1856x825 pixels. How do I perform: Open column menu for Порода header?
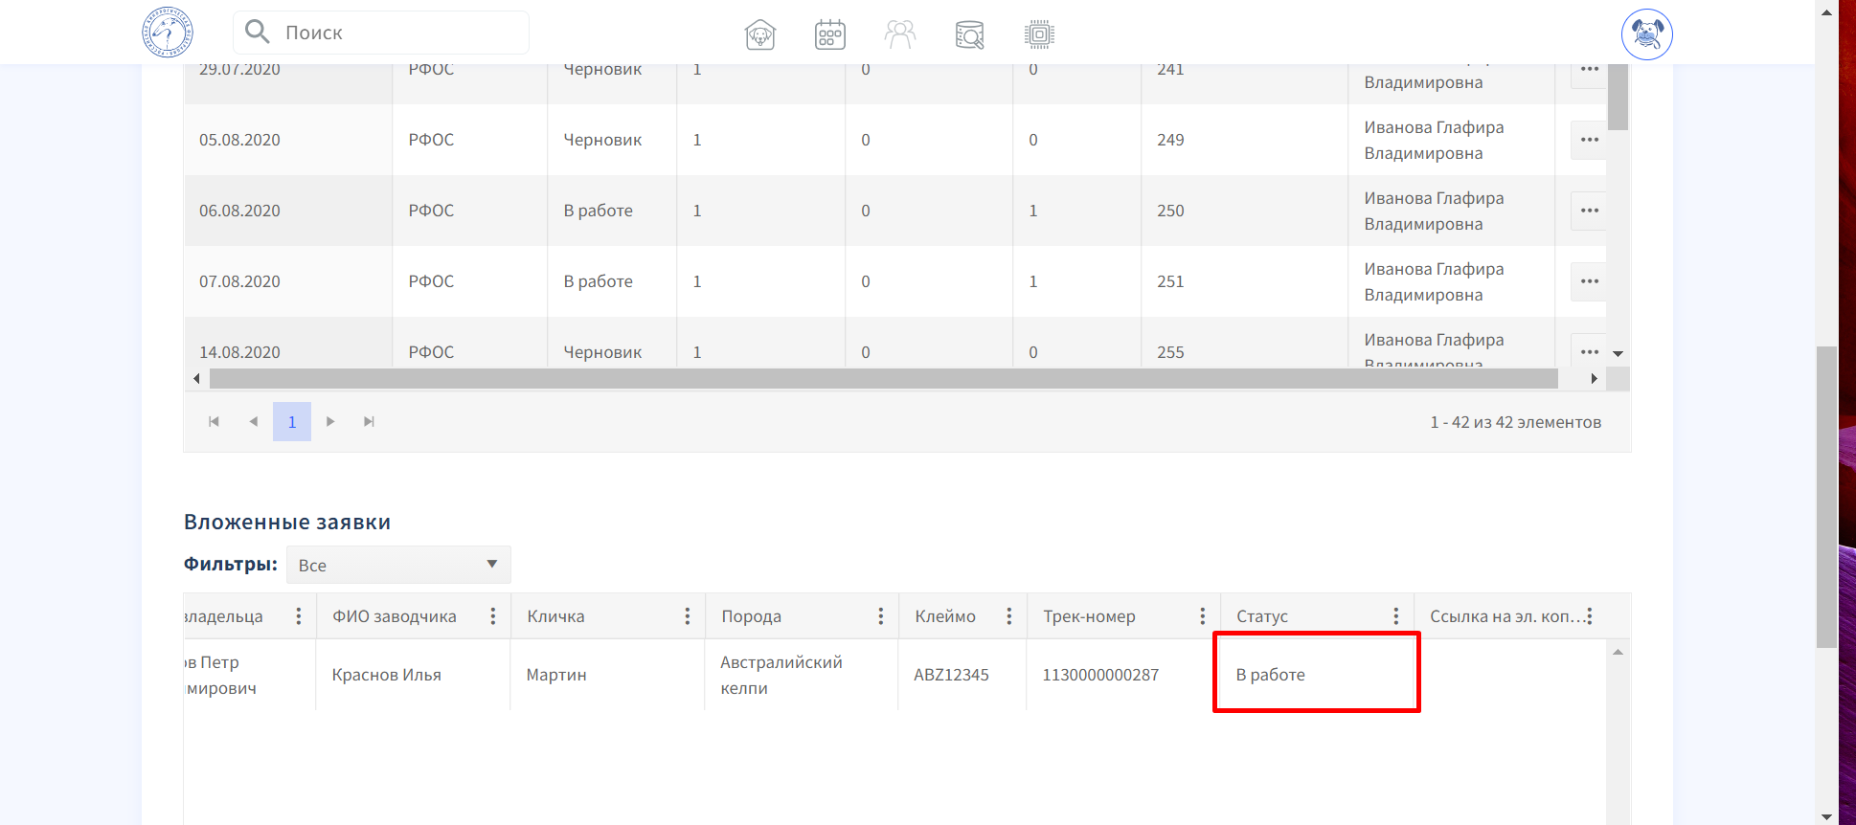[880, 616]
